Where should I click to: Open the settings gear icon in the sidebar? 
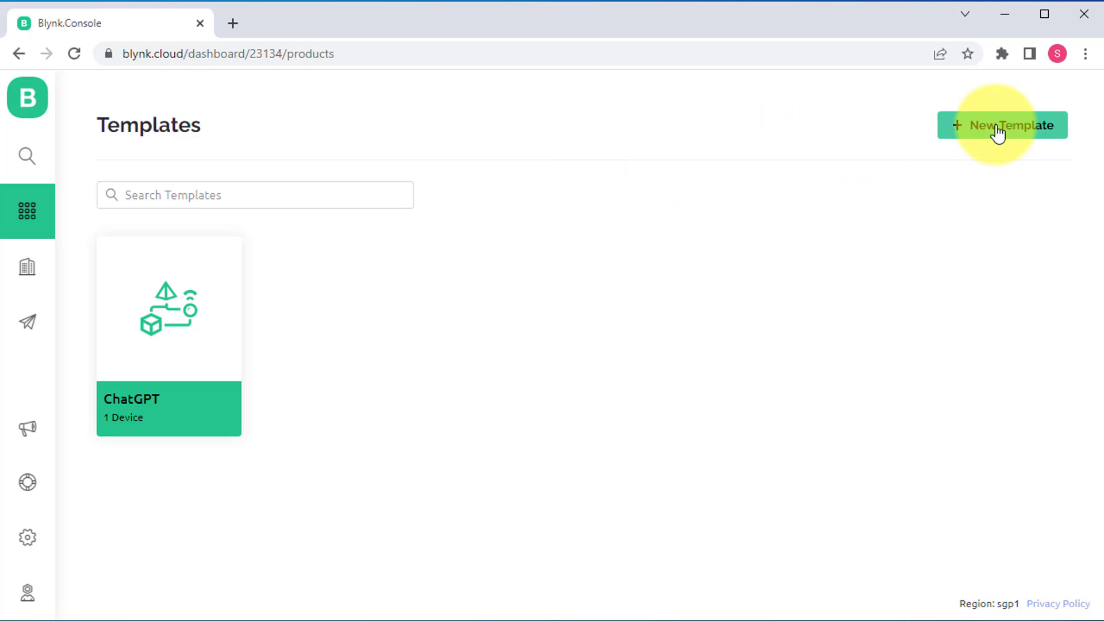(27, 537)
